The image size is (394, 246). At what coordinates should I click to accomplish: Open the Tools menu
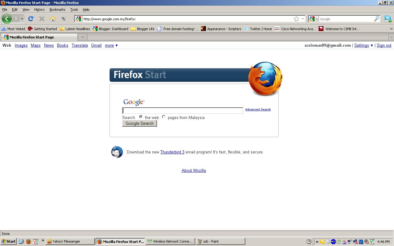(74, 10)
